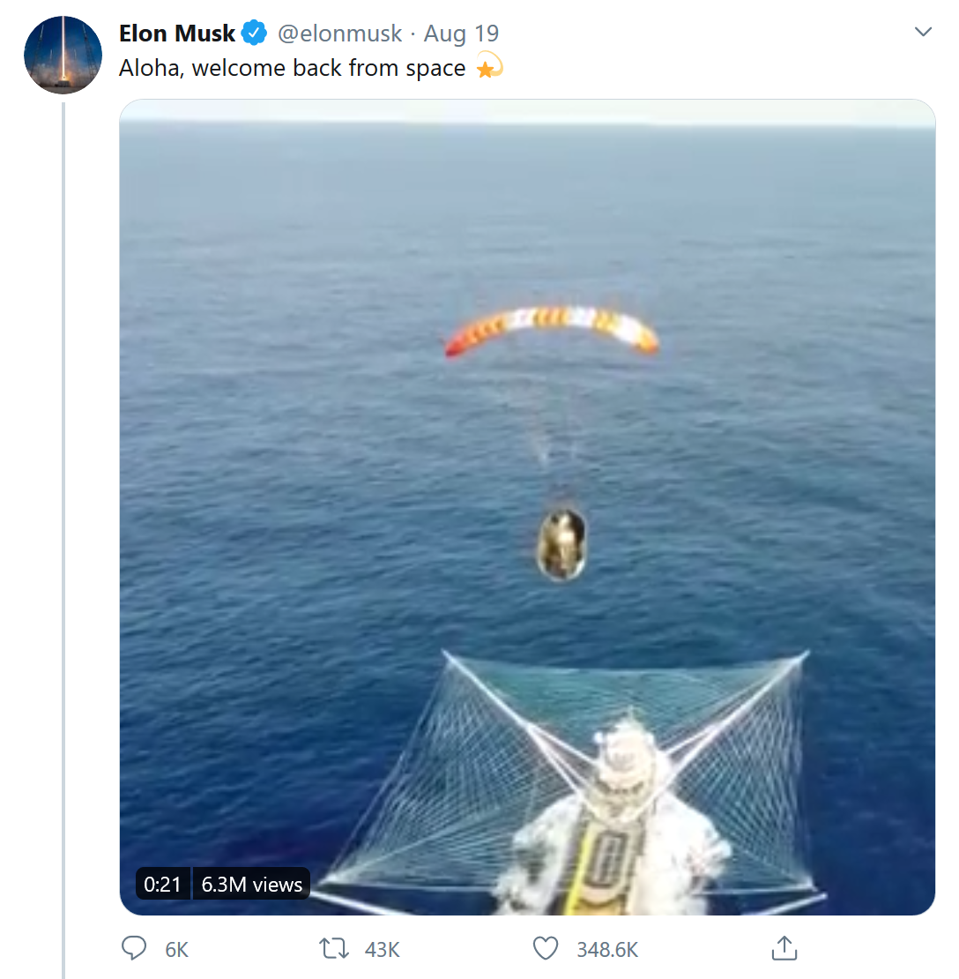
Task: Click the blue verified badge
Action: pyautogui.click(x=255, y=34)
